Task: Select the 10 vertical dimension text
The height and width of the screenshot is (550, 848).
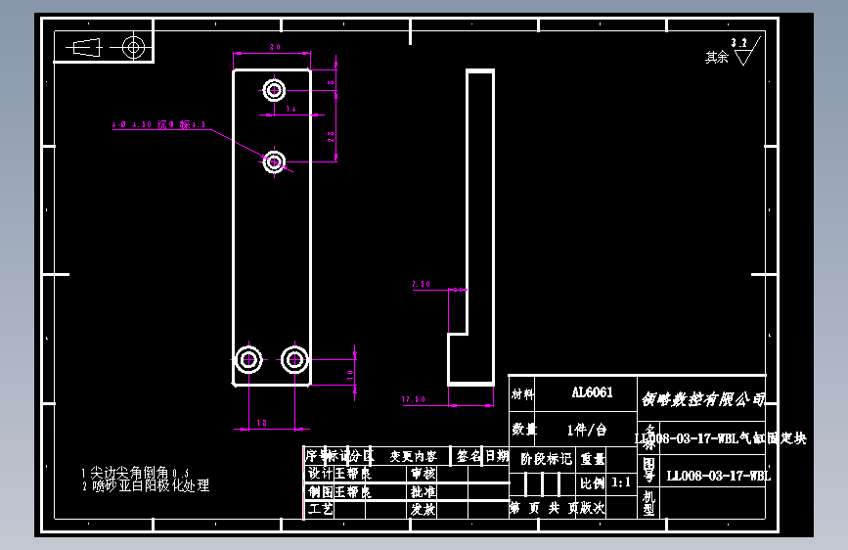Action: pos(350,375)
